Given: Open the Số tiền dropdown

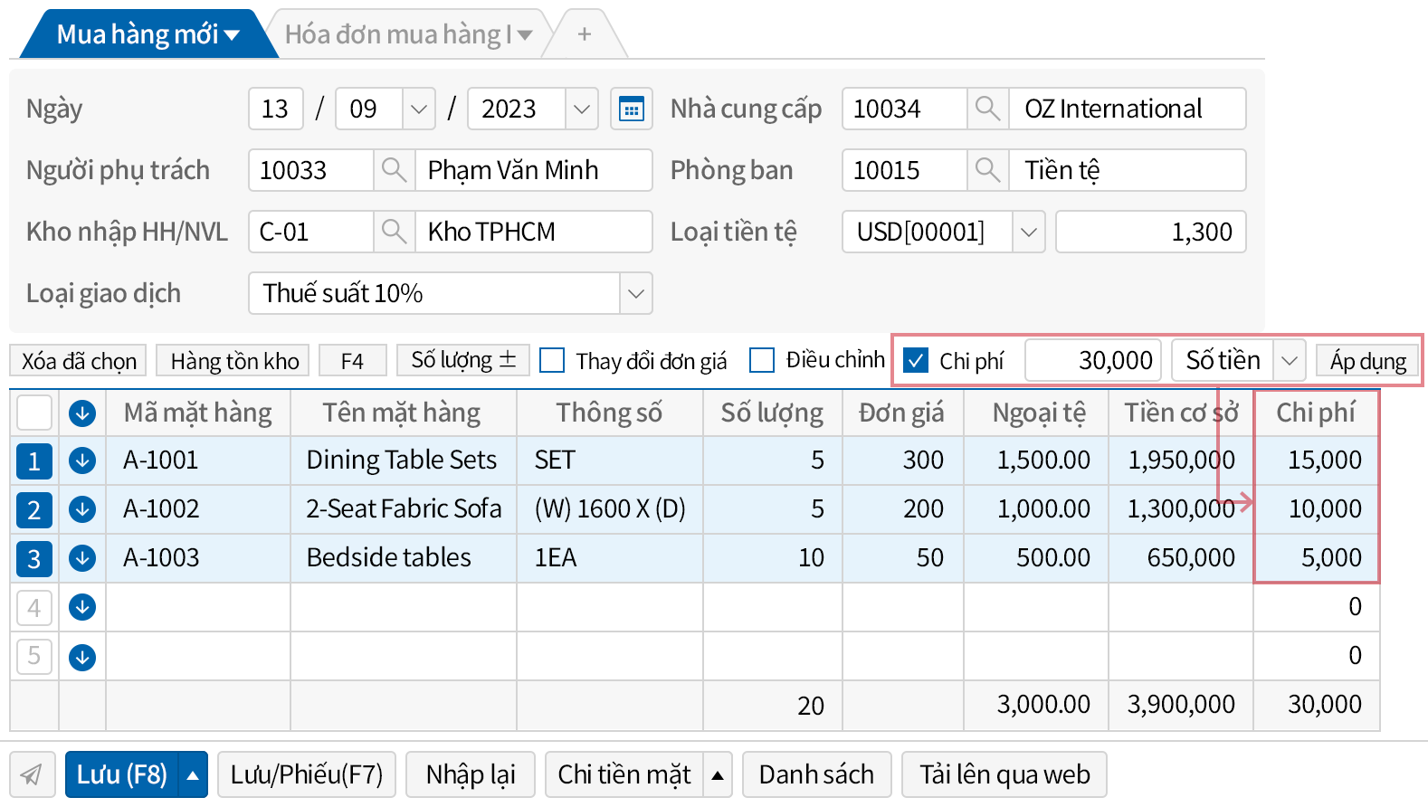Looking at the screenshot, I should pos(1289,361).
